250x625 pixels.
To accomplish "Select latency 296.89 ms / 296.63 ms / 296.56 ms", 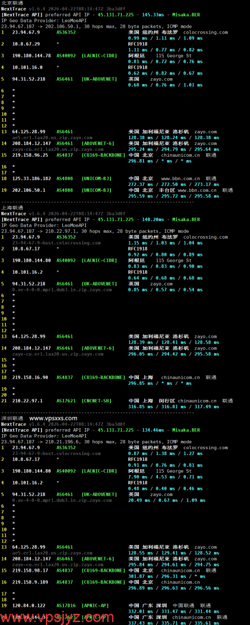I will pos(174,588).
